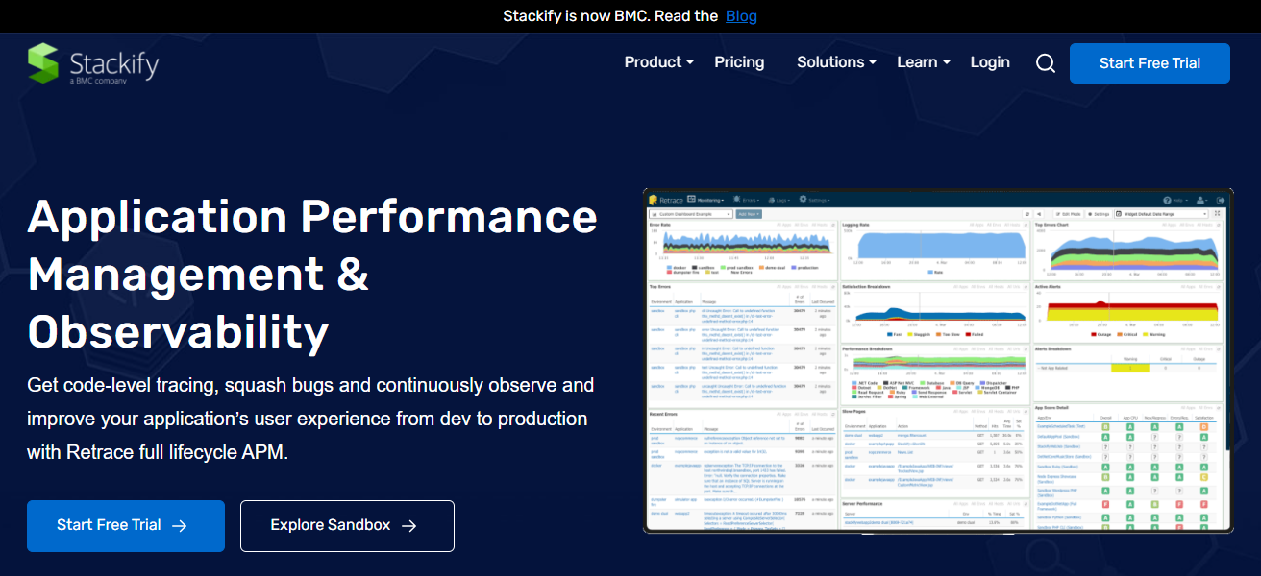Click the Retrace flame logo icon
1261x576 pixels.
click(x=655, y=199)
